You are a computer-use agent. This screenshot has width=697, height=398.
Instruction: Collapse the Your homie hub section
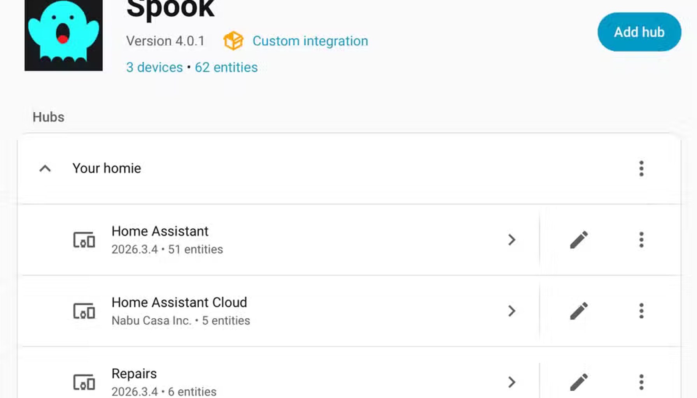45,168
